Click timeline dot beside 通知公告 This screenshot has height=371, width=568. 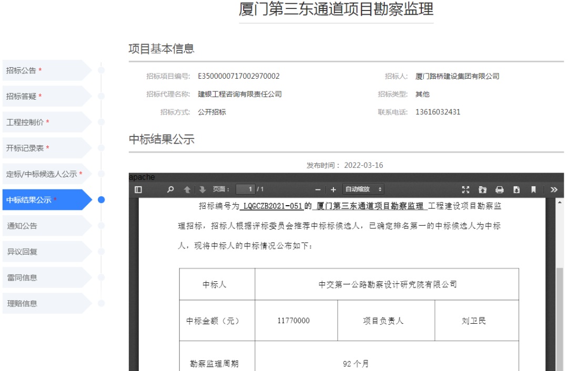(x=102, y=226)
